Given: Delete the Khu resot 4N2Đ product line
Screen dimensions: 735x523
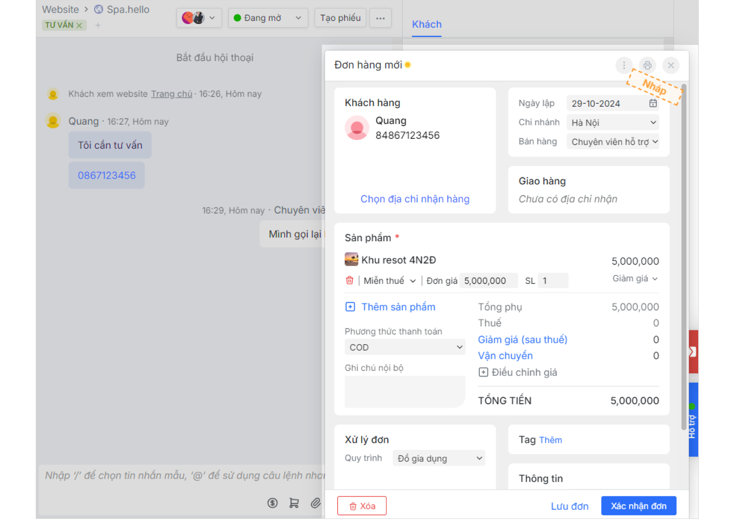Looking at the screenshot, I should click(350, 280).
